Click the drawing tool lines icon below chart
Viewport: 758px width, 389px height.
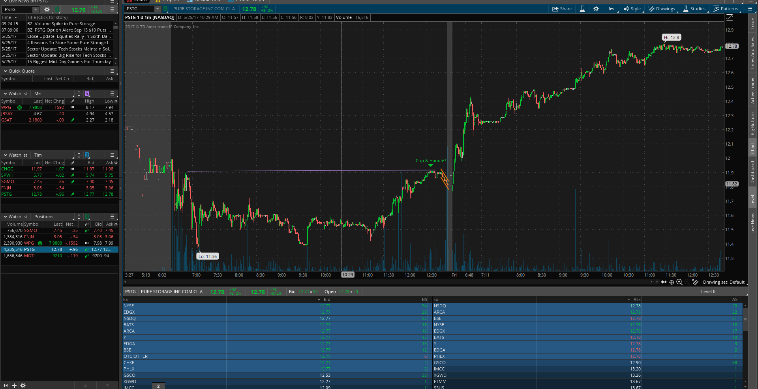coord(695,282)
